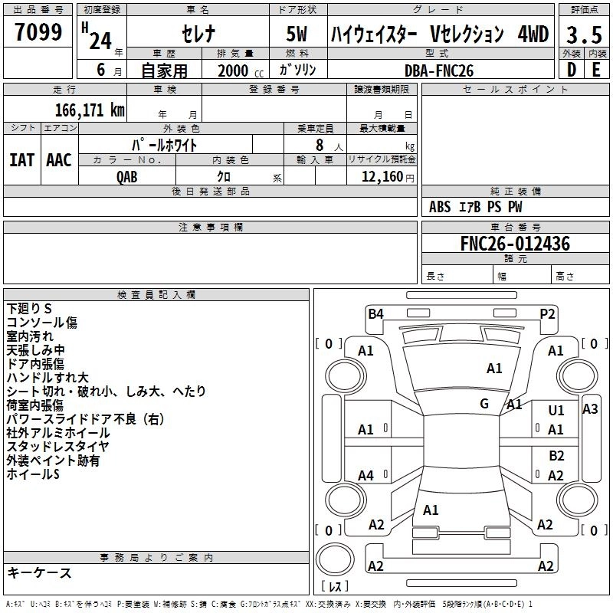
Task: Click damage mark "B4" on car diagram
Action: point(375,314)
